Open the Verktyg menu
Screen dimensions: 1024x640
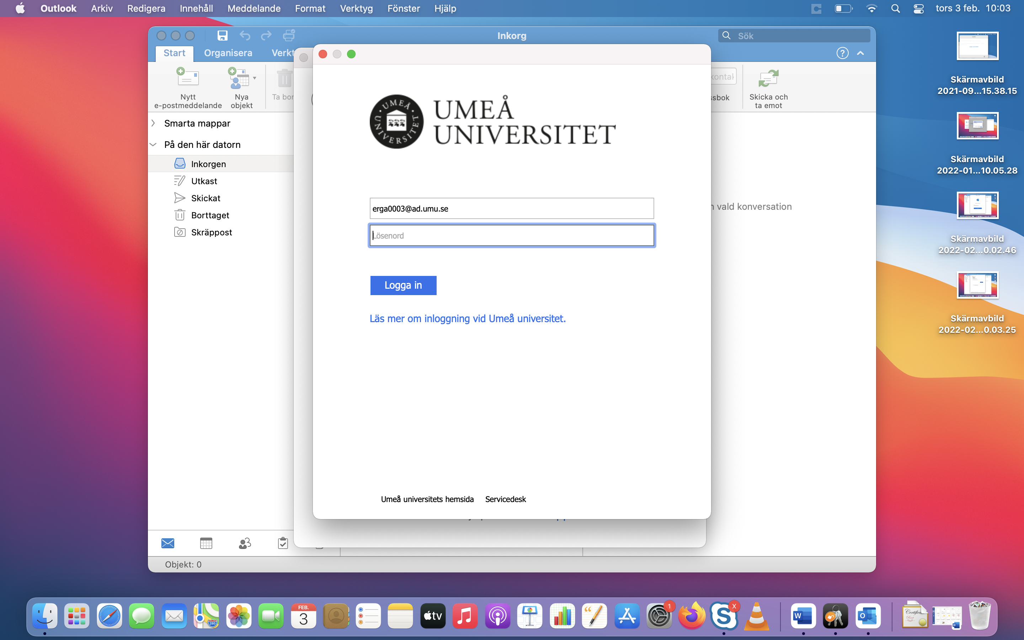[356, 9]
